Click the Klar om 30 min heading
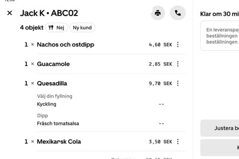The width and height of the screenshot is (239, 159). 220,14
